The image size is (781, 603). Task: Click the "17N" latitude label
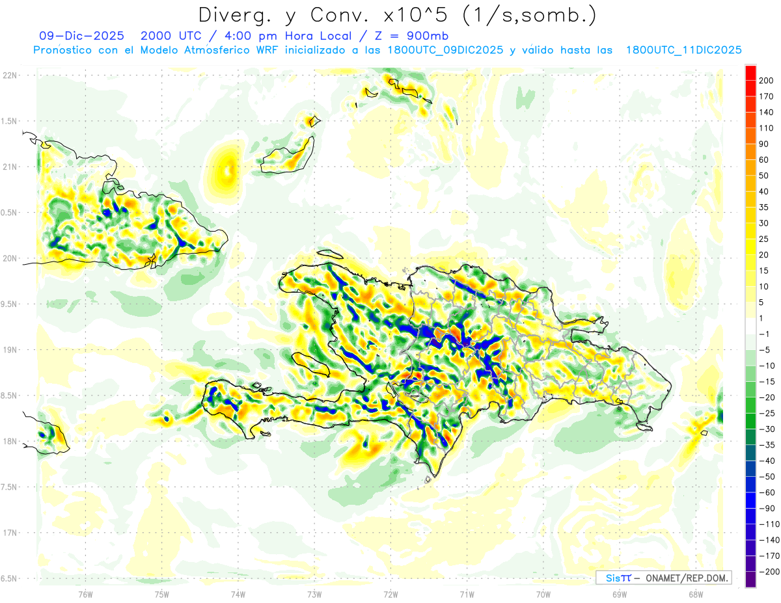[x=10, y=533]
